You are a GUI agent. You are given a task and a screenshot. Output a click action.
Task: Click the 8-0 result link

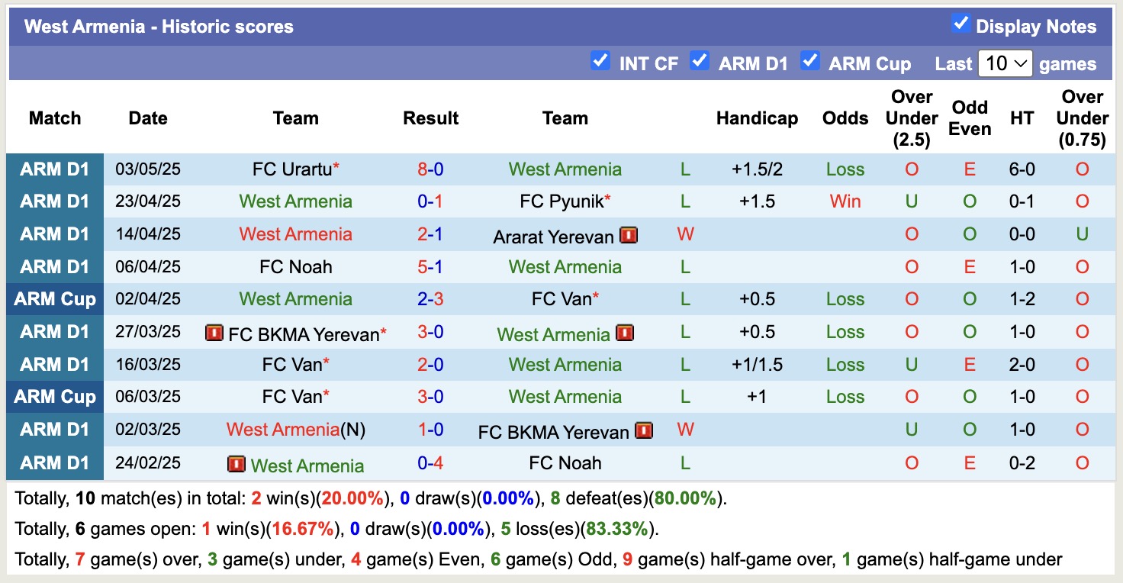[430, 169]
